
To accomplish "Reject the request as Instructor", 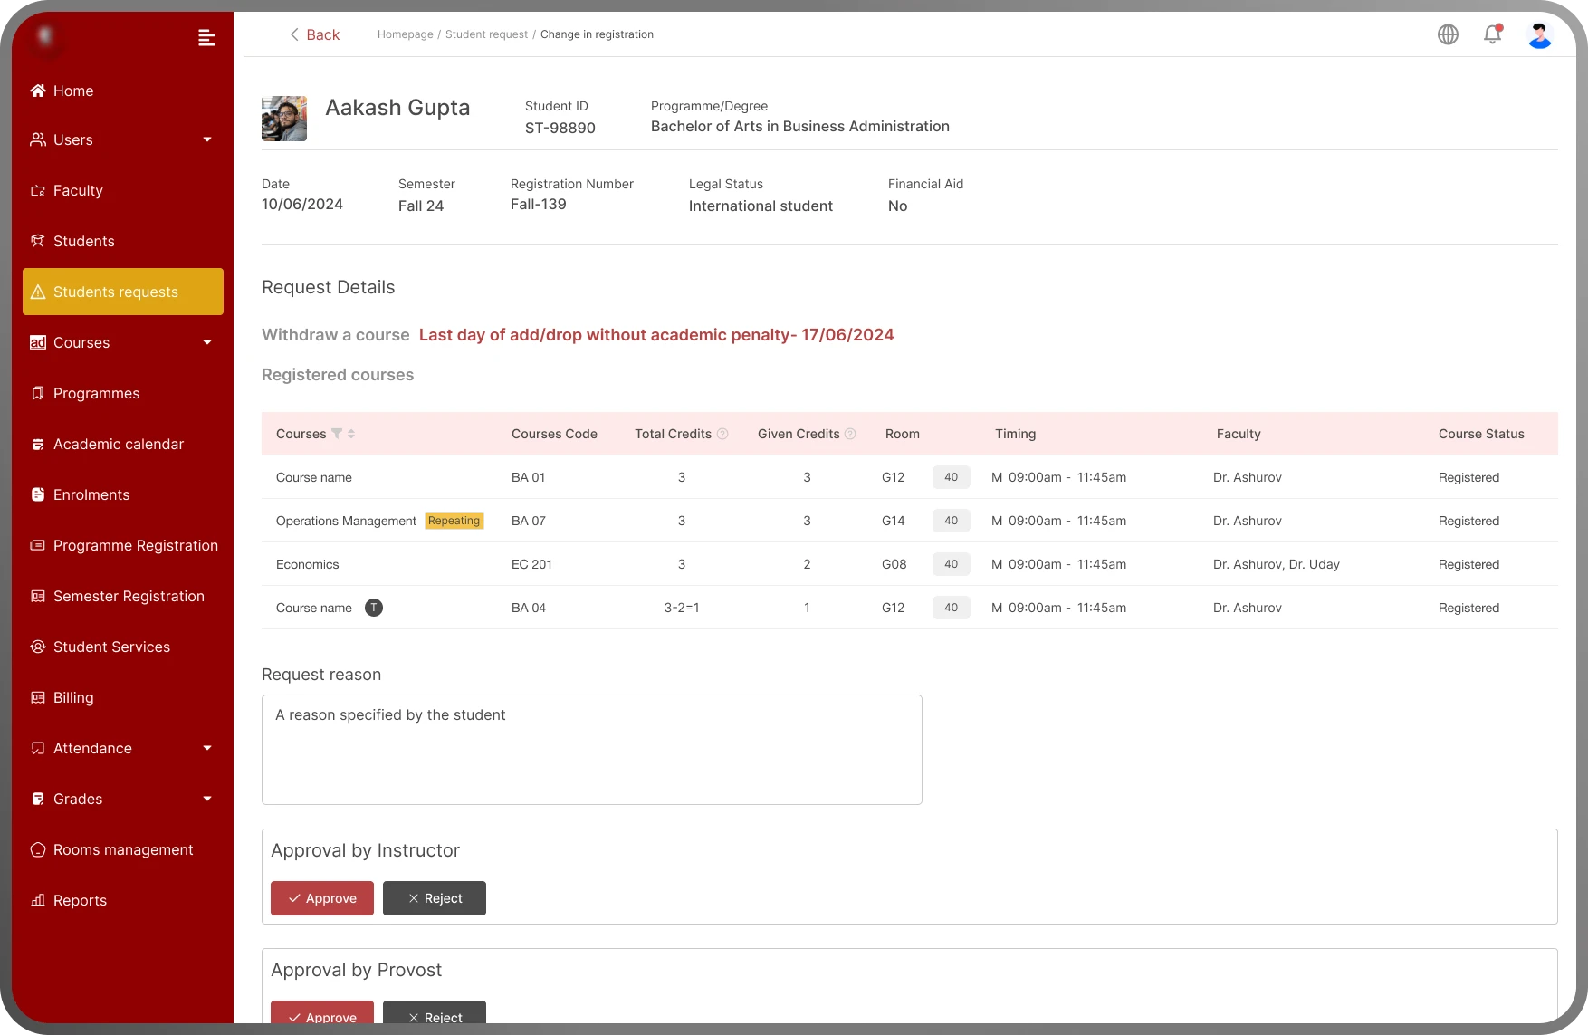I will tap(435, 898).
